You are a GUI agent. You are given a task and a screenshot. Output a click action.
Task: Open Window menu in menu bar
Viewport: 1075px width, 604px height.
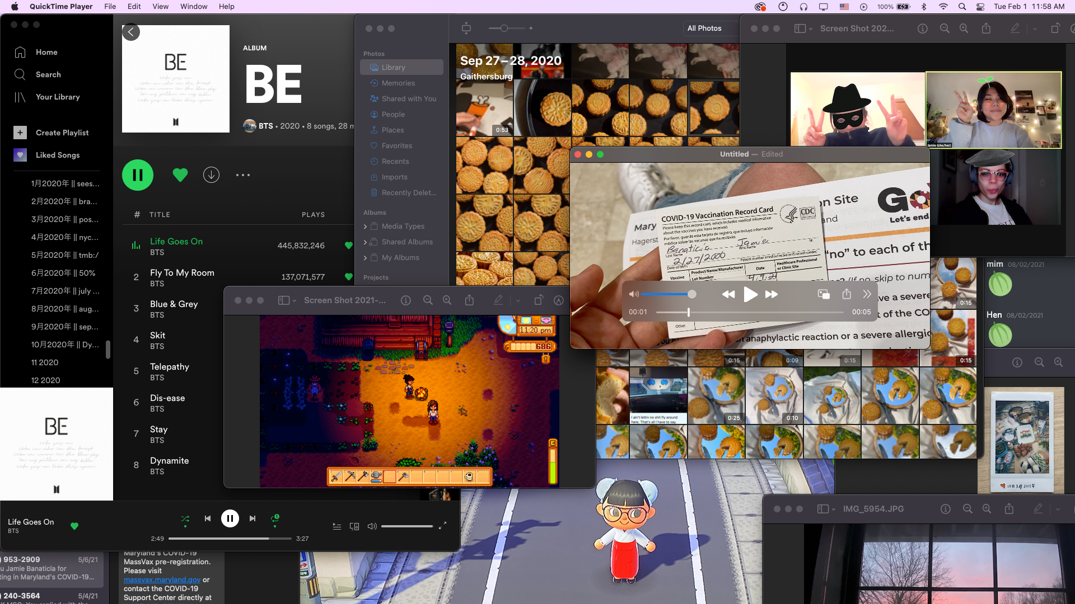(x=194, y=6)
